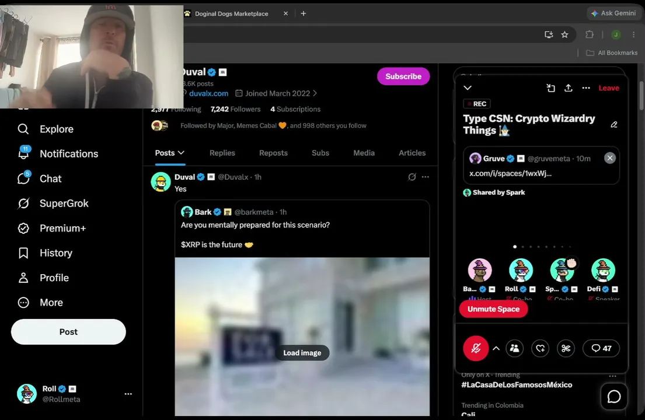Image resolution: width=645 pixels, height=420 pixels.
Task: Click host Ba... avatar in Space
Action: (x=480, y=270)
